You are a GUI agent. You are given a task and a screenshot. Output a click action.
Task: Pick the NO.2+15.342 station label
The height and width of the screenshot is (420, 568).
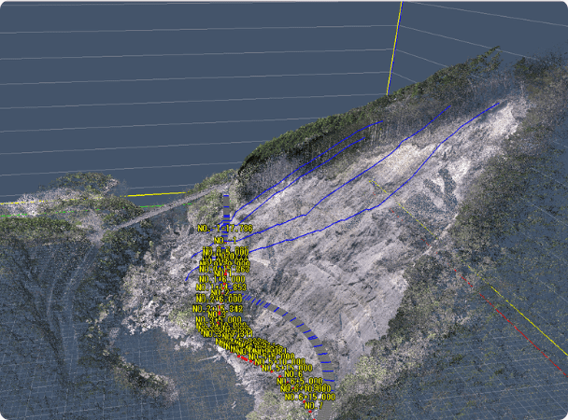[218, 309]
